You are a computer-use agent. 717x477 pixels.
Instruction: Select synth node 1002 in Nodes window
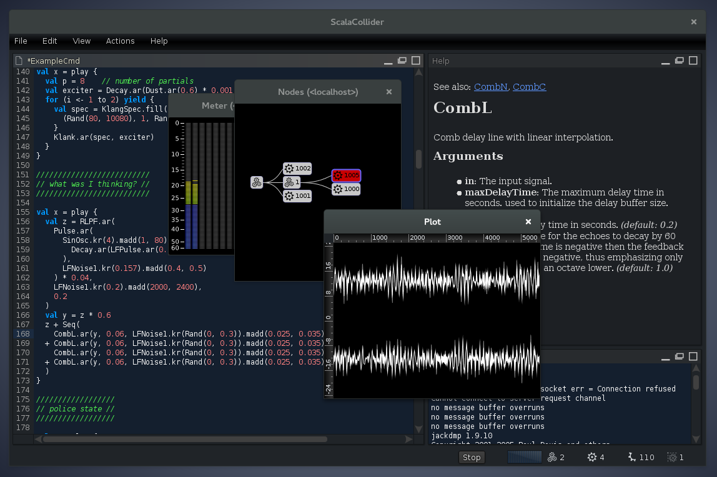point(297,169)
